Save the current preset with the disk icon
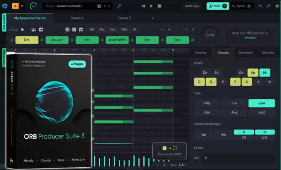281x170 pixels. click(99, 6)
